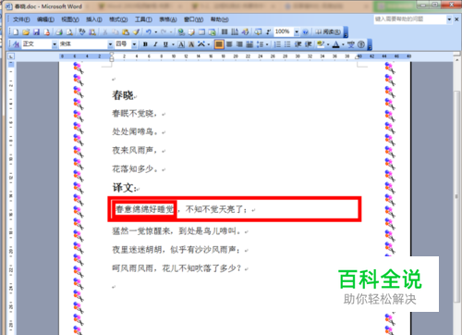The width and height of the screenshot is (462, 335).
Task: Open Word Help blue question icon
Action: point(306,31)
